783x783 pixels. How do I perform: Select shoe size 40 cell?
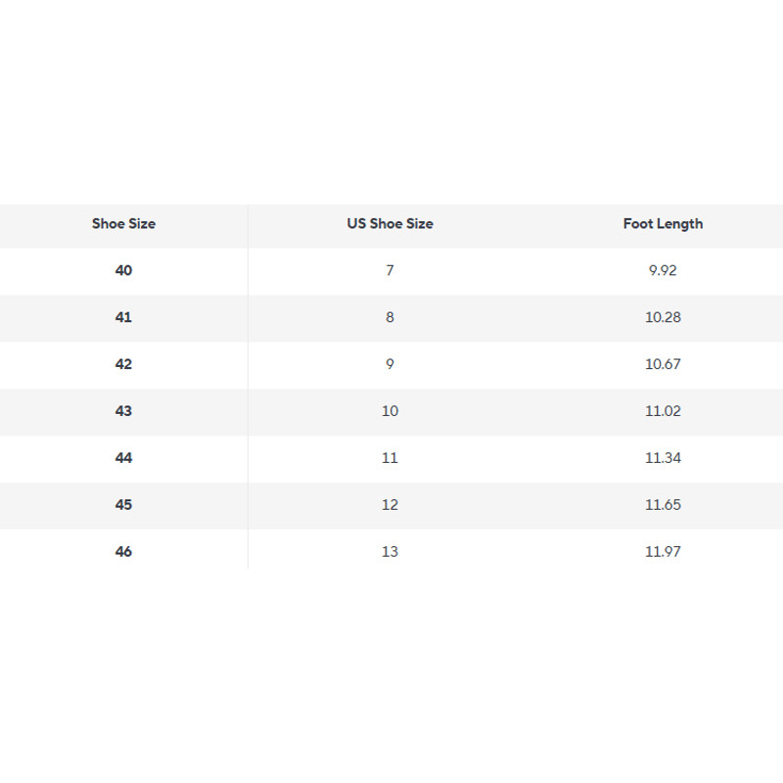(x=123, y=270)
